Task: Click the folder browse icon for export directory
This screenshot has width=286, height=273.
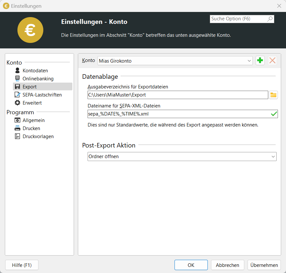Action: (x=273, y=95)
